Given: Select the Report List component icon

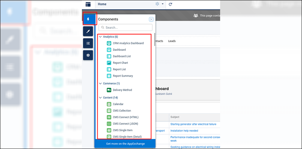Looking at the screenshot, I should tap(109, 69).
